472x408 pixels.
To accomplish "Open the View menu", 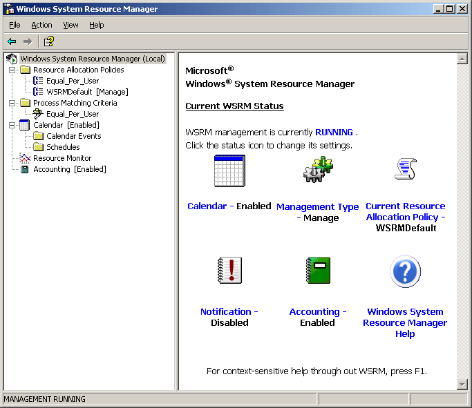I will click(x=70, y=25).
